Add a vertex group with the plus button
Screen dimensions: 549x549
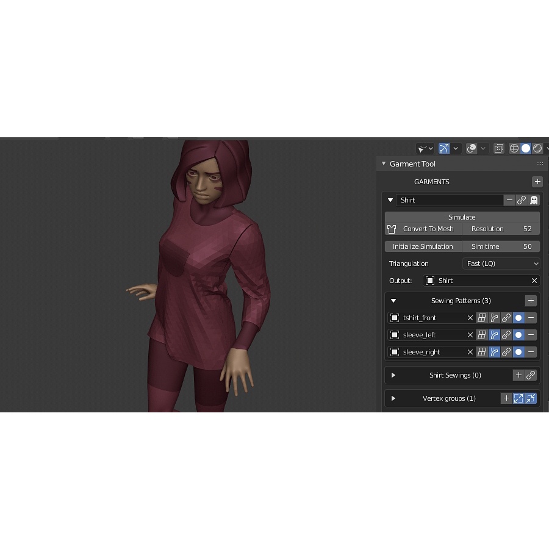point(506,398)
